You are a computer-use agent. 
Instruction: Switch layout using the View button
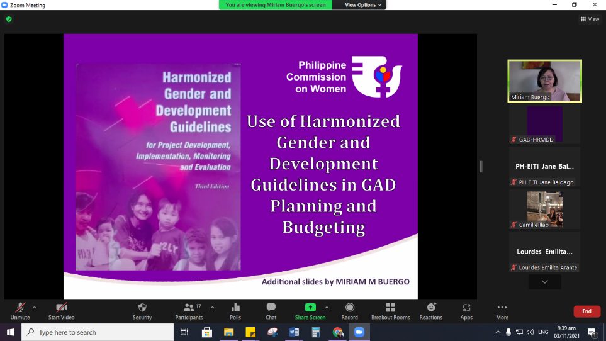point(590,19)
